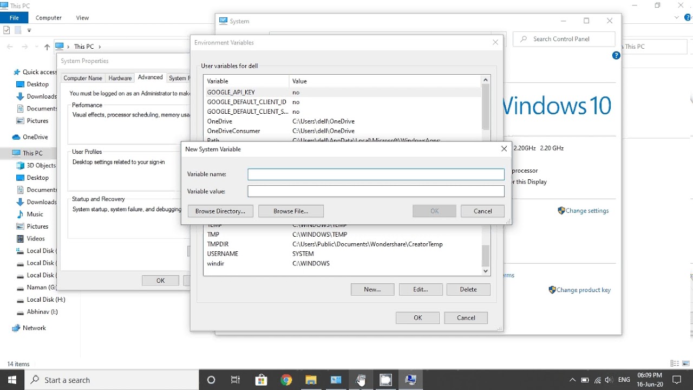The image size is (693, 390).
Task: Click New under system variables
Action: [x=372, y=289]
